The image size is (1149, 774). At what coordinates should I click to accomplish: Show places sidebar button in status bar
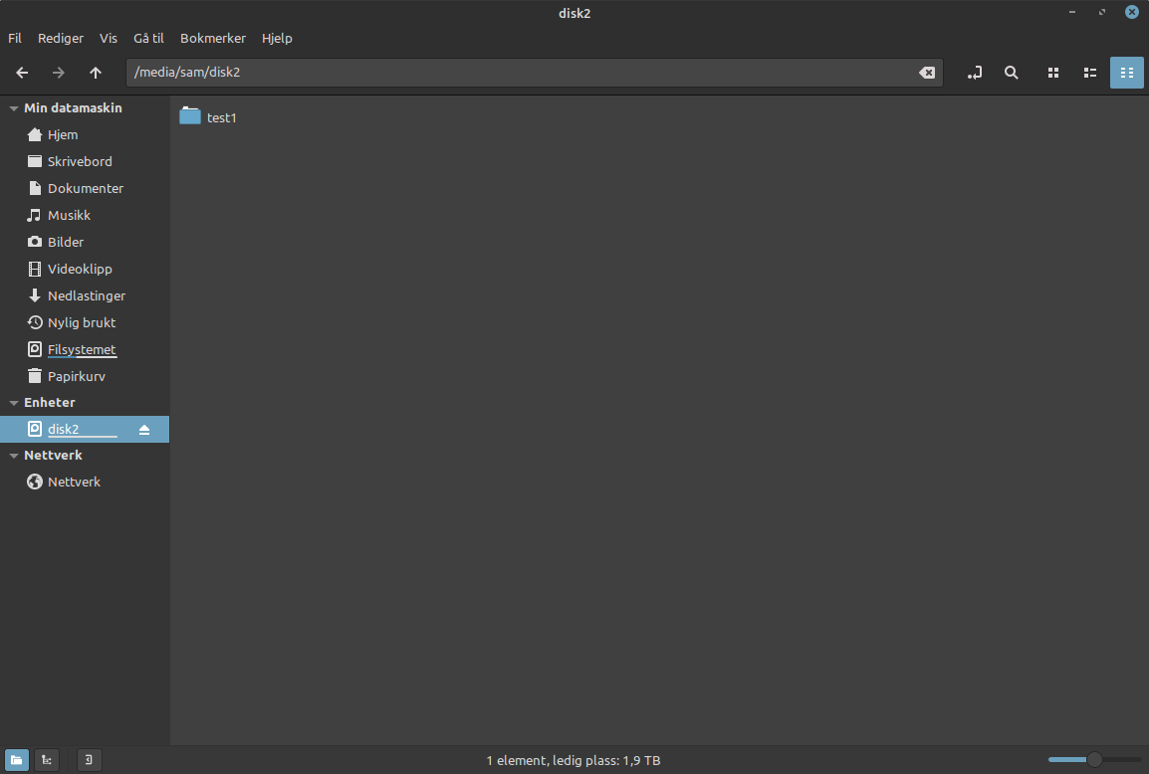16,760
